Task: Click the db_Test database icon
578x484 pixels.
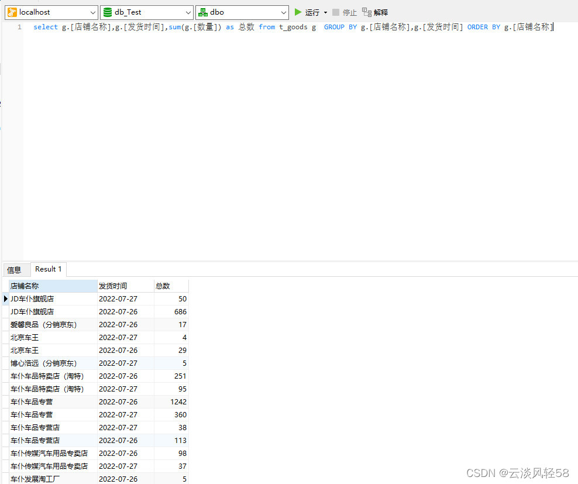Action: [x=107, y=12]
